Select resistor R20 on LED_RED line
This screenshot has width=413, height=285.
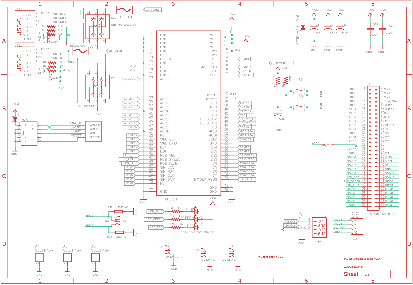[175, 227]
